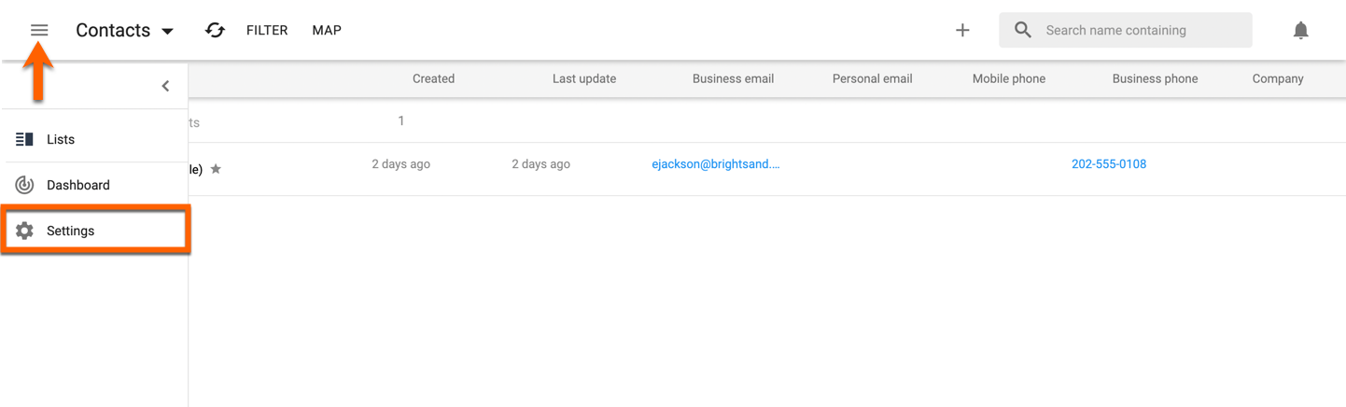Select Settings in the side menu

click(71, 231)
